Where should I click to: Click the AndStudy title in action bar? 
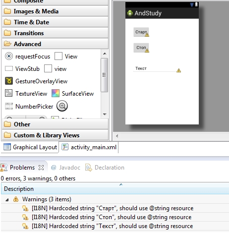coord(148,13)
